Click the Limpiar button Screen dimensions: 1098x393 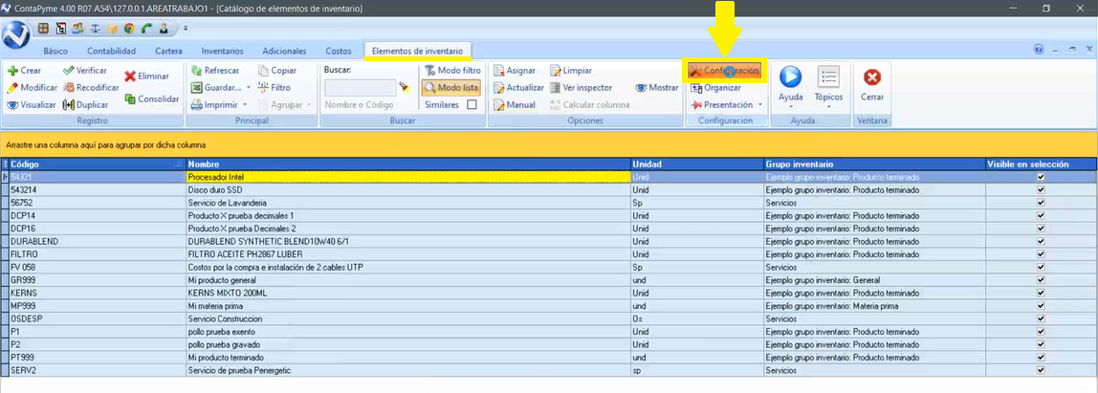coord(571,71)
